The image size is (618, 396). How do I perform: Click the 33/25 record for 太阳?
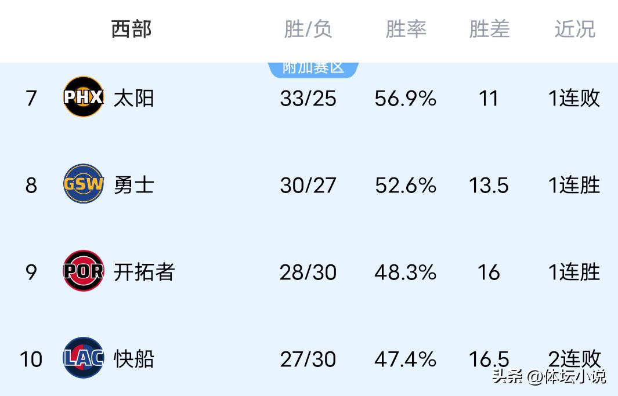coord(308,99)
